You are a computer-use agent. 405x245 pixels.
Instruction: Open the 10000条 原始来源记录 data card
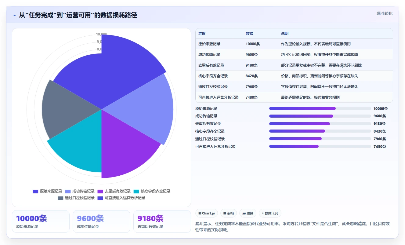coord(41,221)
